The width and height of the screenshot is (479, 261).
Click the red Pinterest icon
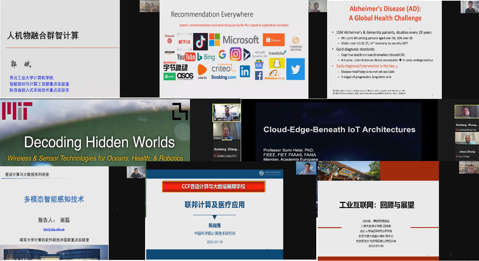[x=169, y=41]
